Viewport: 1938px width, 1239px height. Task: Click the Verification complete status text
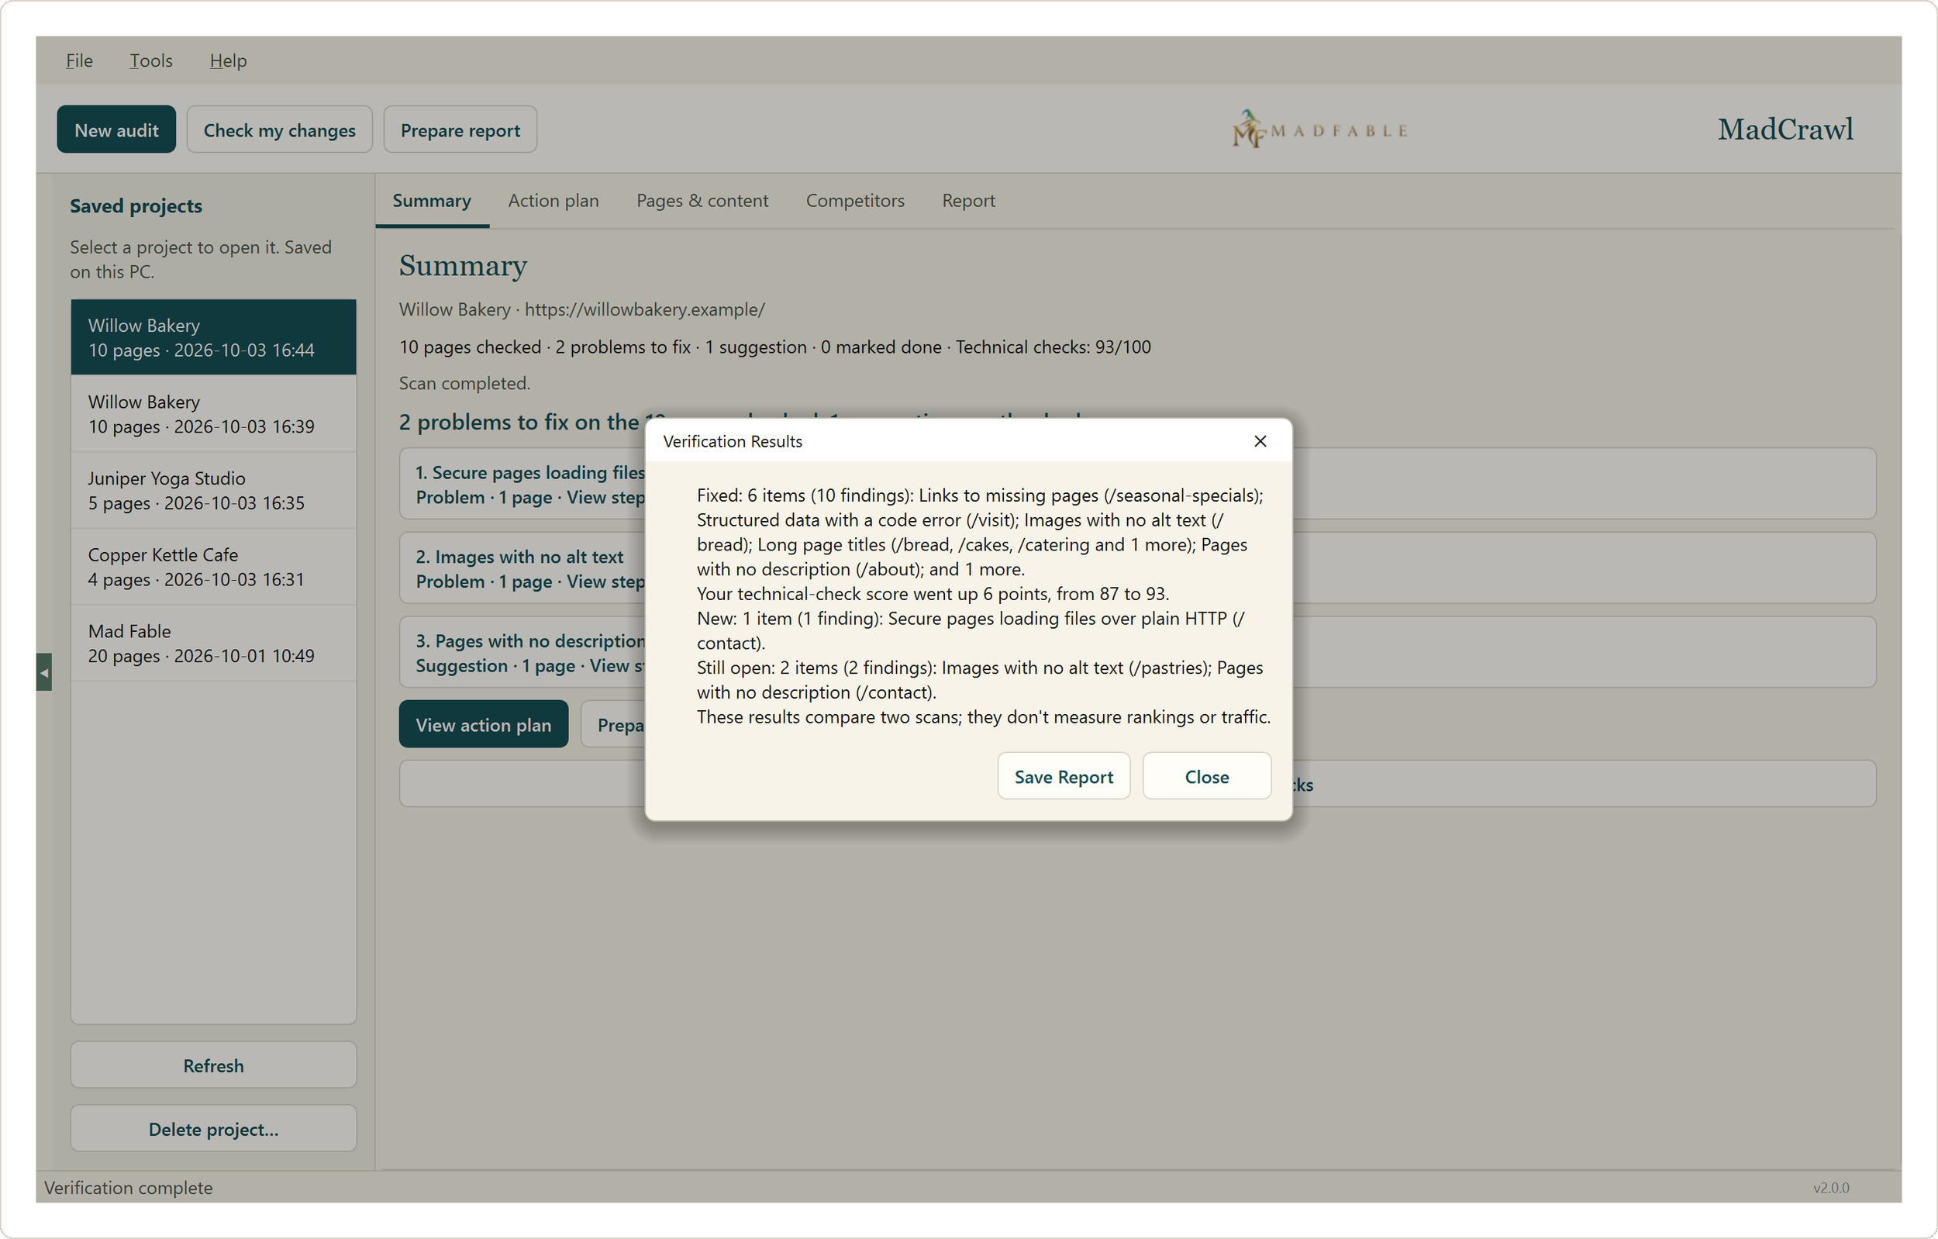128,1188
